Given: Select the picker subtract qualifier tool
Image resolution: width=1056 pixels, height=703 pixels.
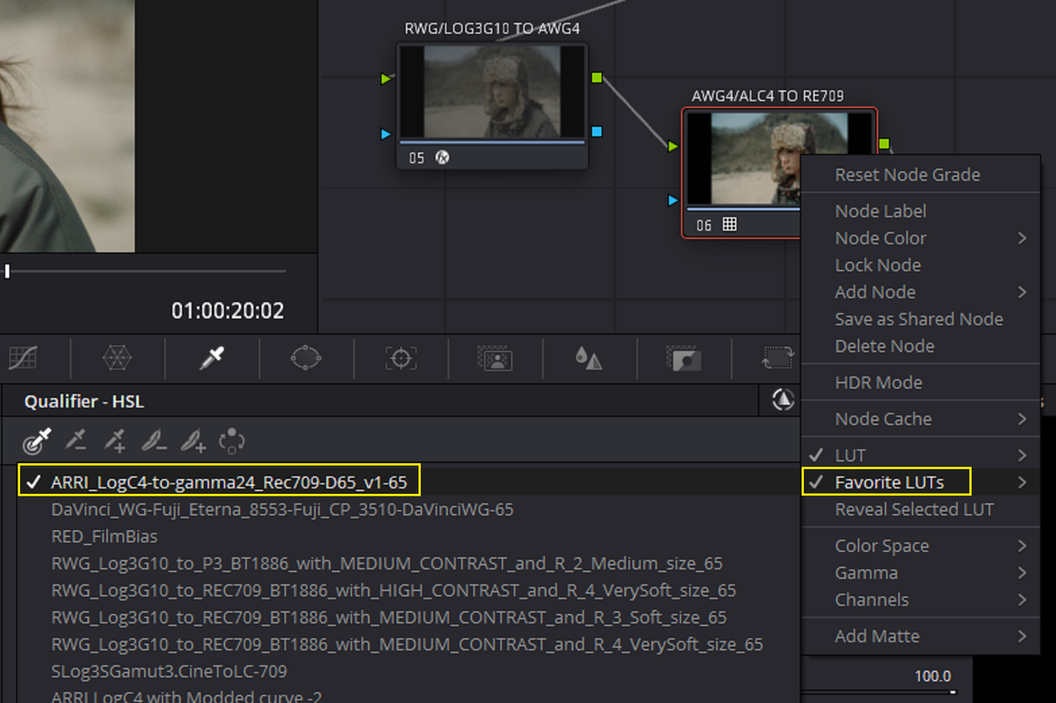Looking at the screenshot, I should click(77, 440).
